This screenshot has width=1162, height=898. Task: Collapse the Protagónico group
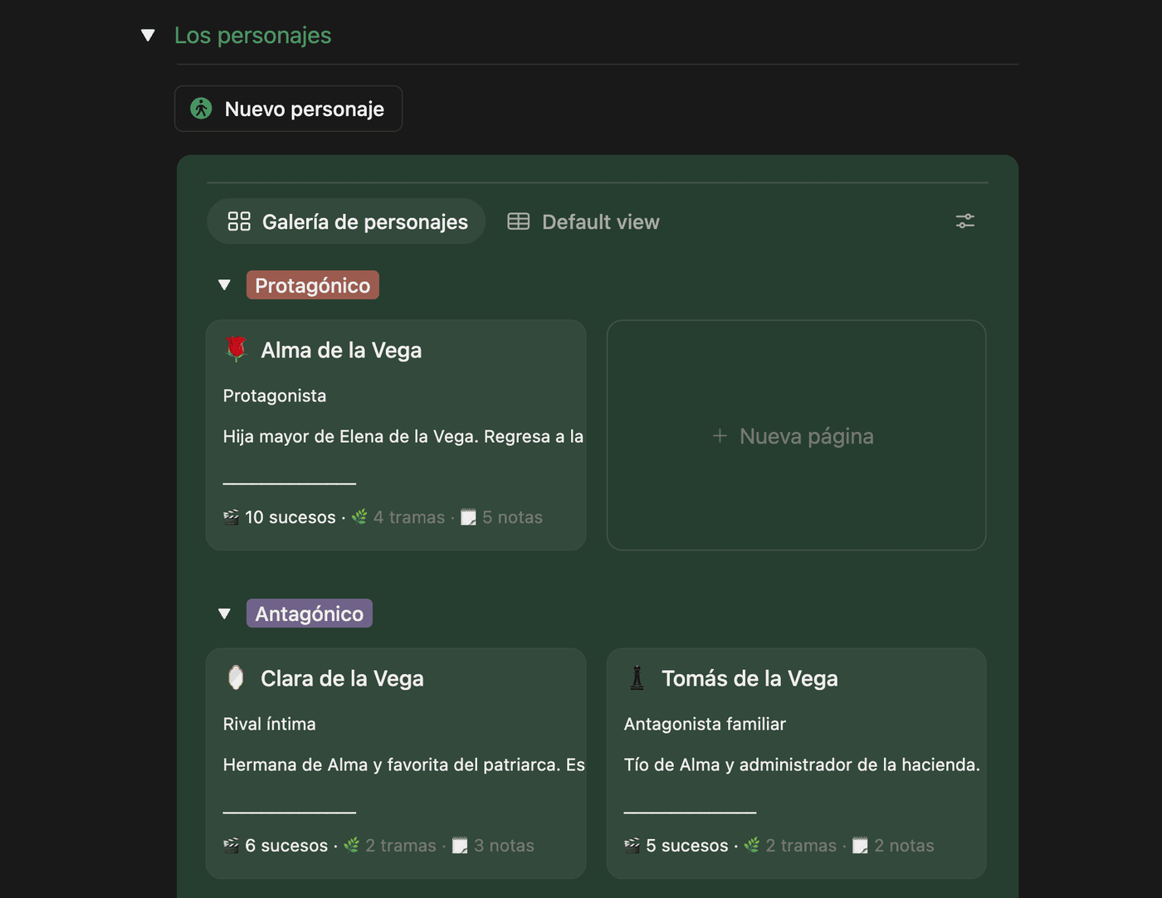click(x=224, y=285)
